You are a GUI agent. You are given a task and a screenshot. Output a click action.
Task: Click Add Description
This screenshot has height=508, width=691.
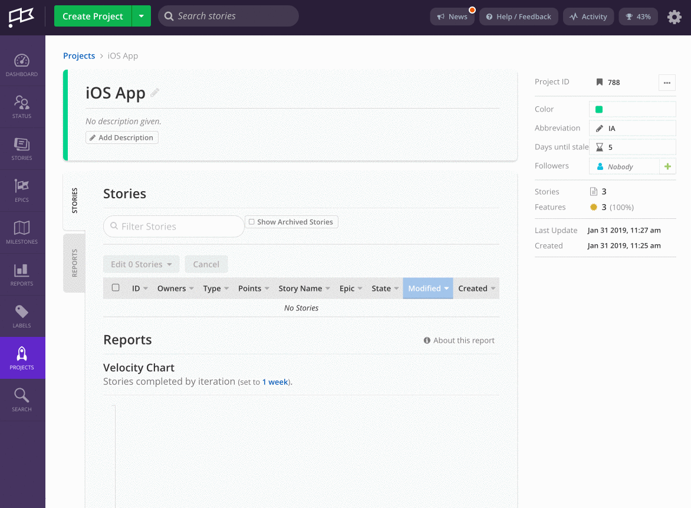coord(121,137)
